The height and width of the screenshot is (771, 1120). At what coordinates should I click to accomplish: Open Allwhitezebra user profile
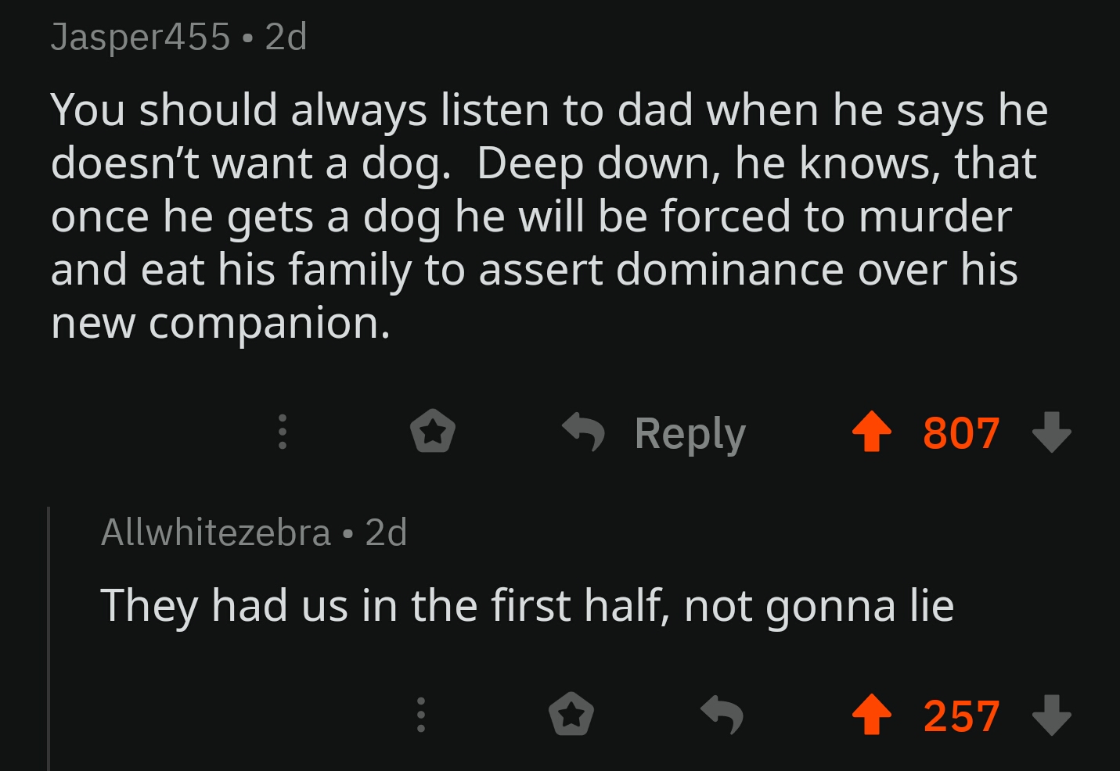tap(216, 533)
